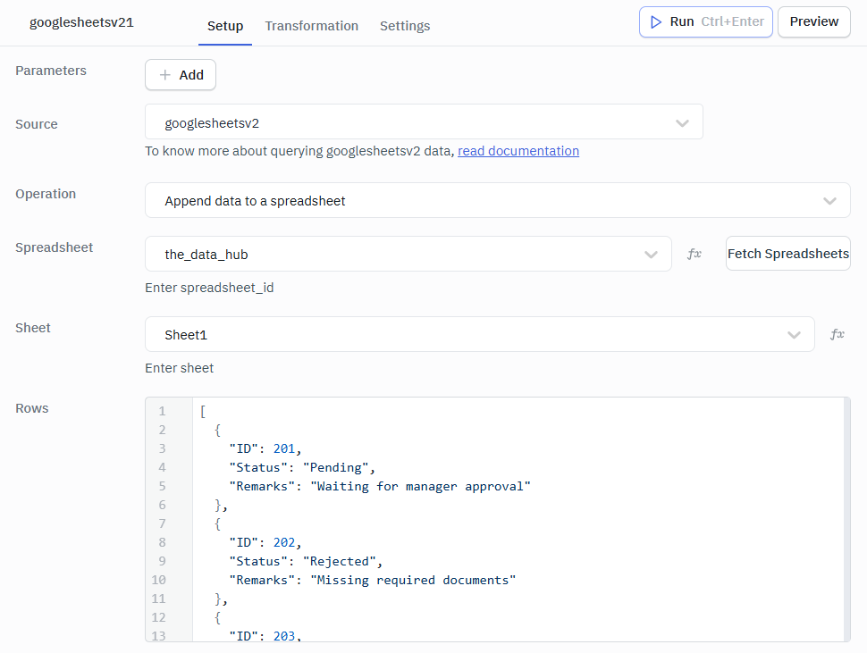Image resolution: width=867 pixels, height=653 pixels.
Task: Click the "Missing required documents" remarks text
Action: coord(413,581)
